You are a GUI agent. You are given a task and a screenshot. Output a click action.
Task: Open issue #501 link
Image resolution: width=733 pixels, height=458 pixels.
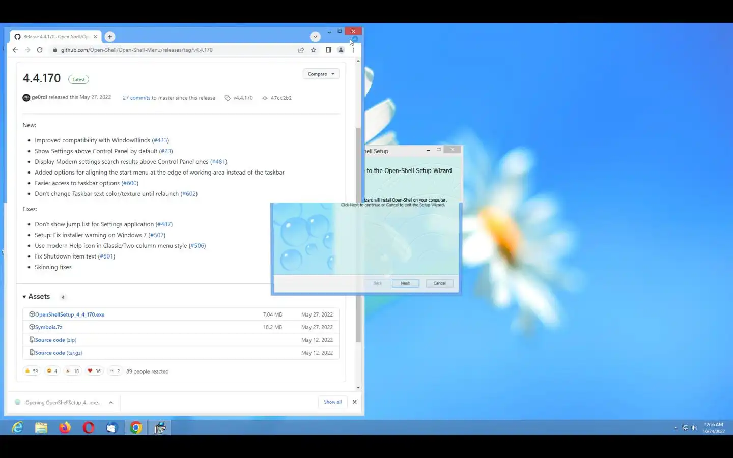coord(106,256)
